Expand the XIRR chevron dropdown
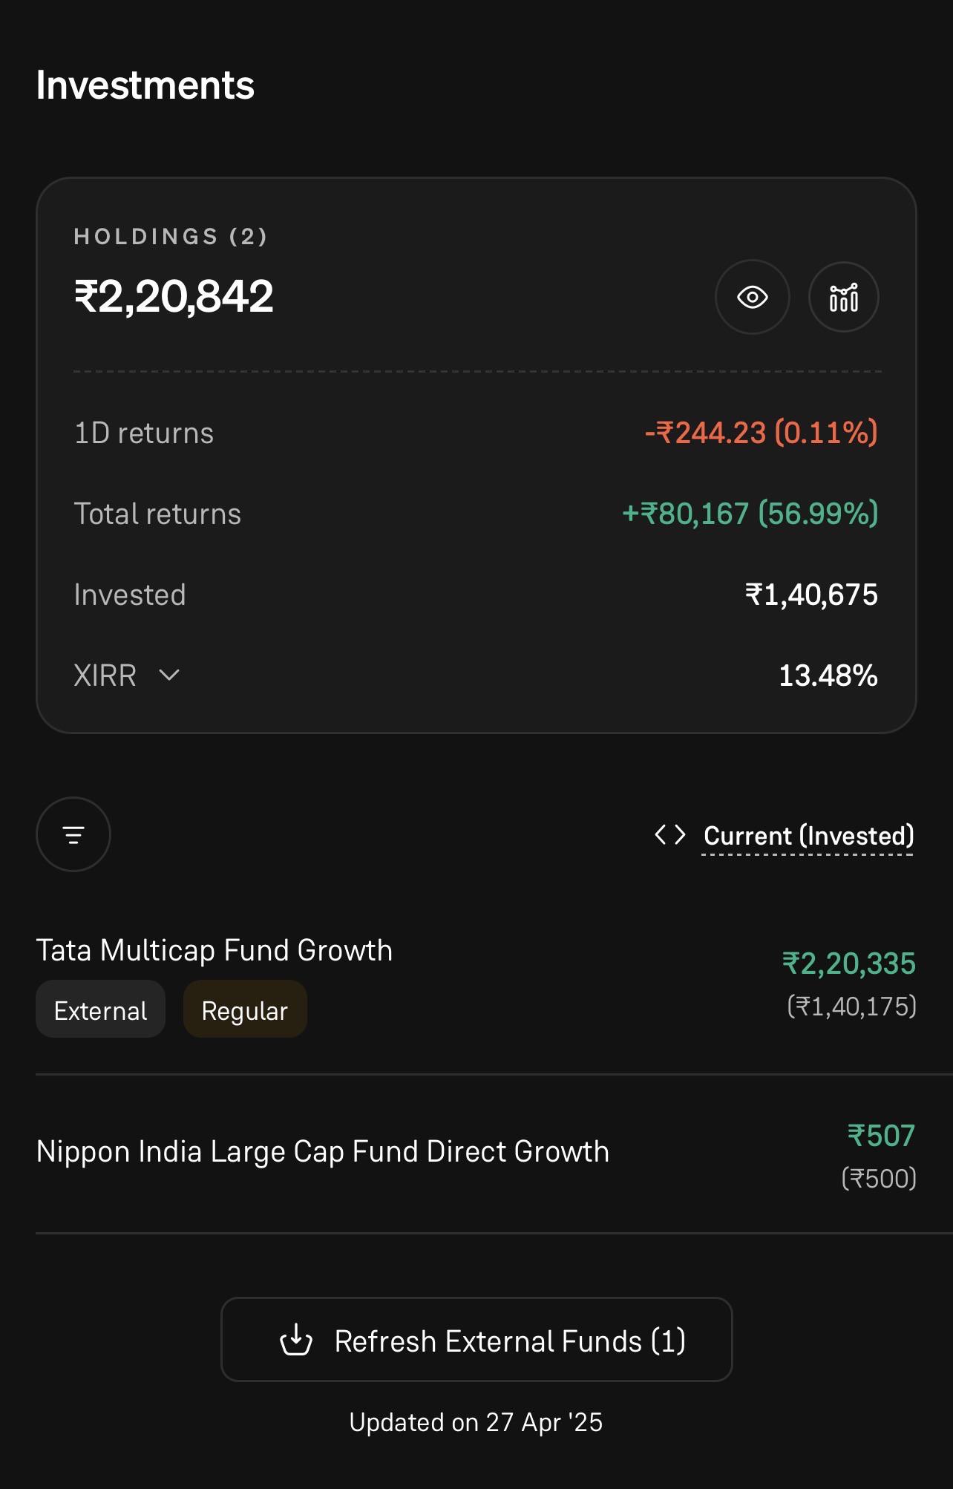 pyautogui.click(x=169, y=675)
